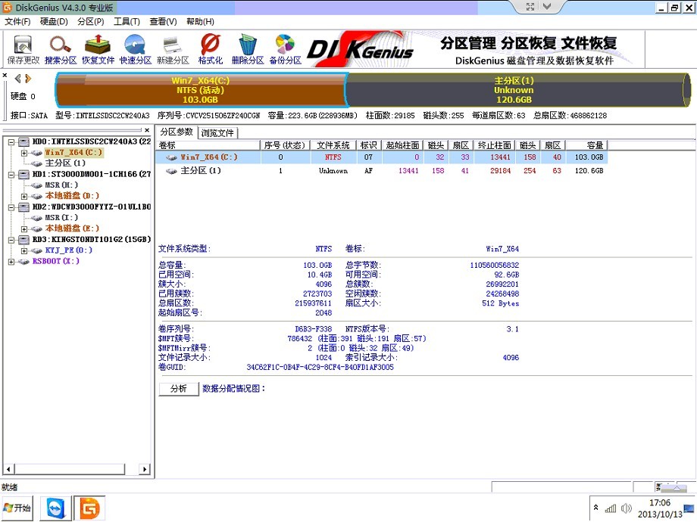Open the 开始 Start button
The height and width of the screenshot is (522, 697).
[17, 508]
